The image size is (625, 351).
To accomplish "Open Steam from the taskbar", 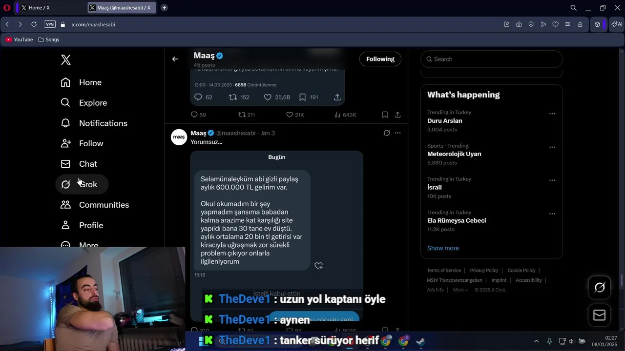I will [x=420, y=341].
